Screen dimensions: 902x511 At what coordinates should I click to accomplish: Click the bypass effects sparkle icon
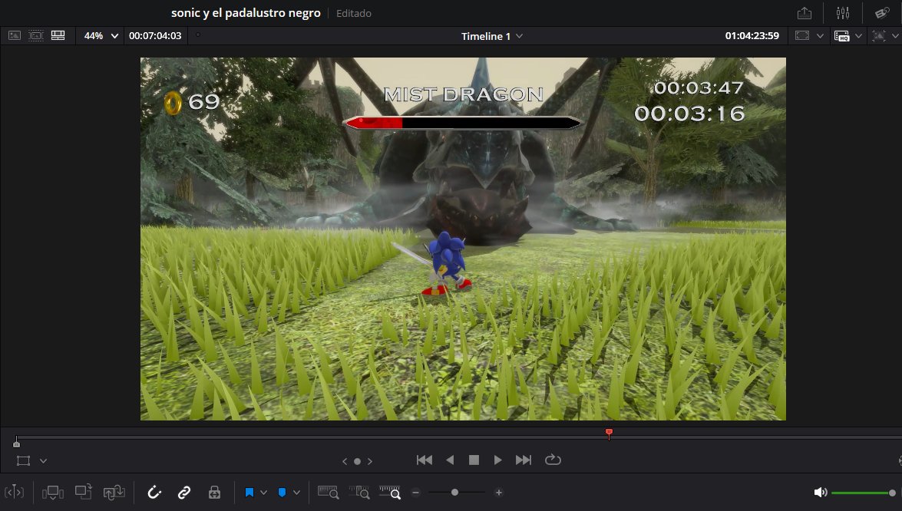coord(878,35)
